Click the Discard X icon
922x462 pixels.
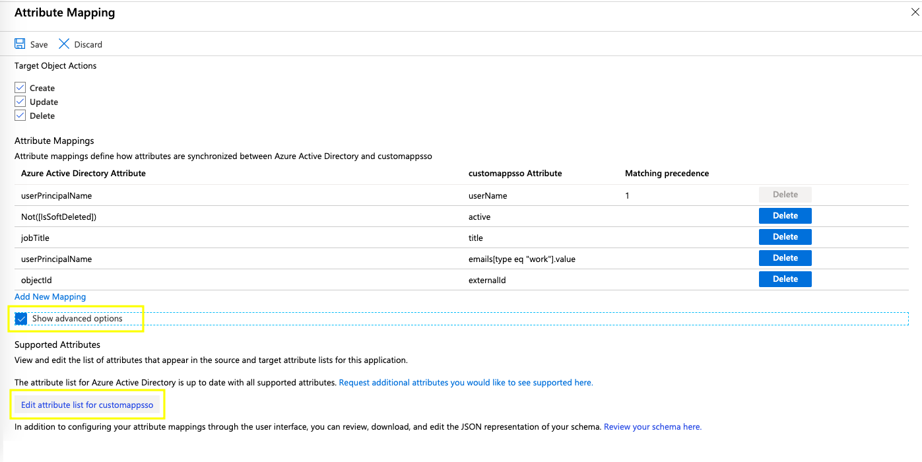(64, 44)
